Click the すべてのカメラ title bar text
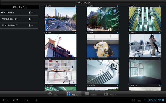This screenshot has height=103, width=166. (83, 2)
